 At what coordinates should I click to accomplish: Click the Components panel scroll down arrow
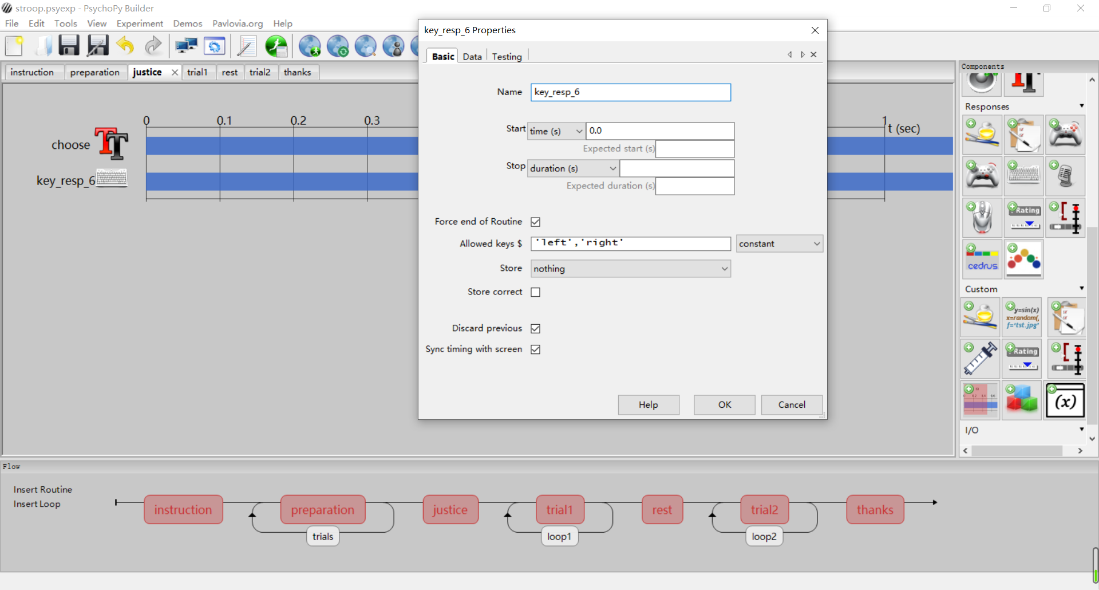pos(1092,439)
